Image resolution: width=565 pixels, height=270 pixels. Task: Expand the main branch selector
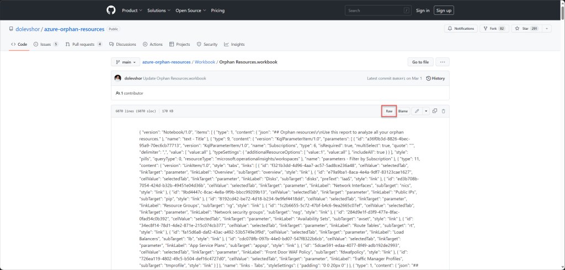(x=124, y=62)
